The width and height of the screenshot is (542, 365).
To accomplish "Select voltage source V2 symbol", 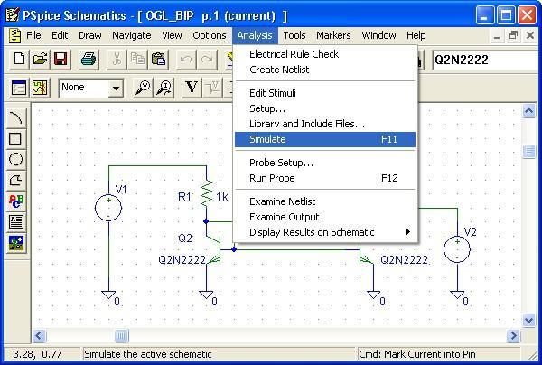I will tap(457, 249).
